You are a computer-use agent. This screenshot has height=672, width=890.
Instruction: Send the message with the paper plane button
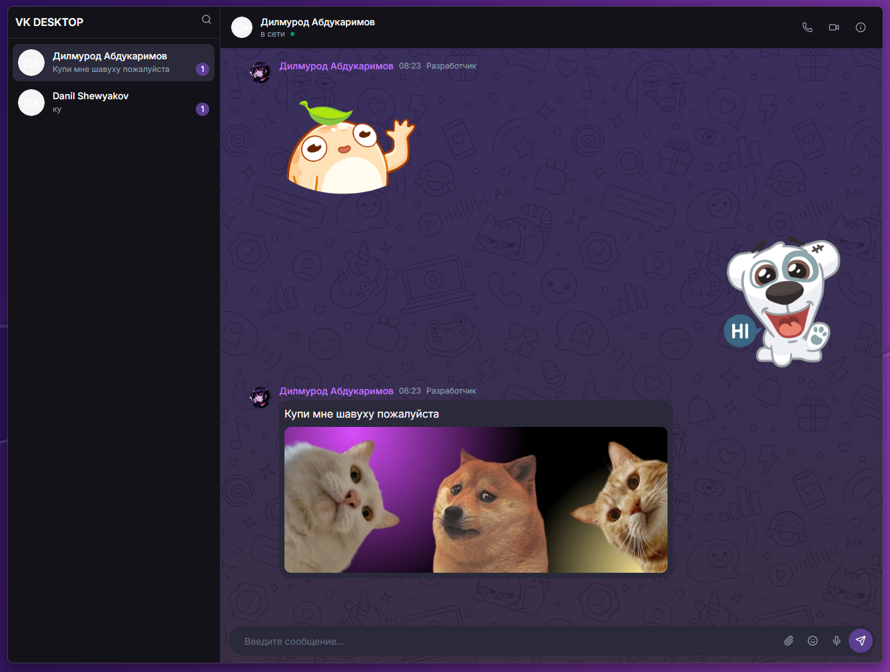(x=860, y=641)
